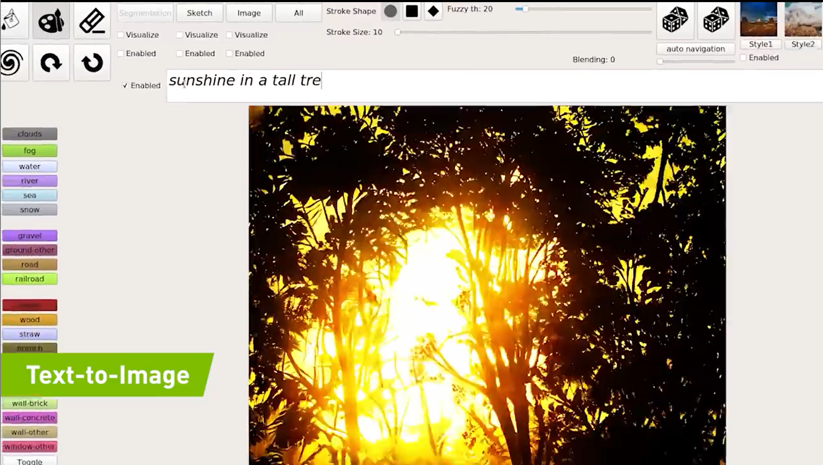Choose the circle stroke shape
This screenshot has height=465, width=823.
pyautogui.click(x=390, y=11)
